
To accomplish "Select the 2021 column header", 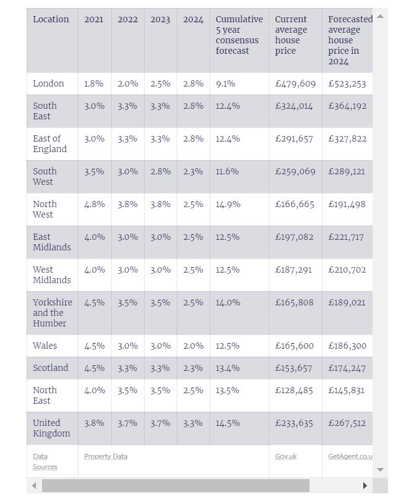I will coord(94,19).
